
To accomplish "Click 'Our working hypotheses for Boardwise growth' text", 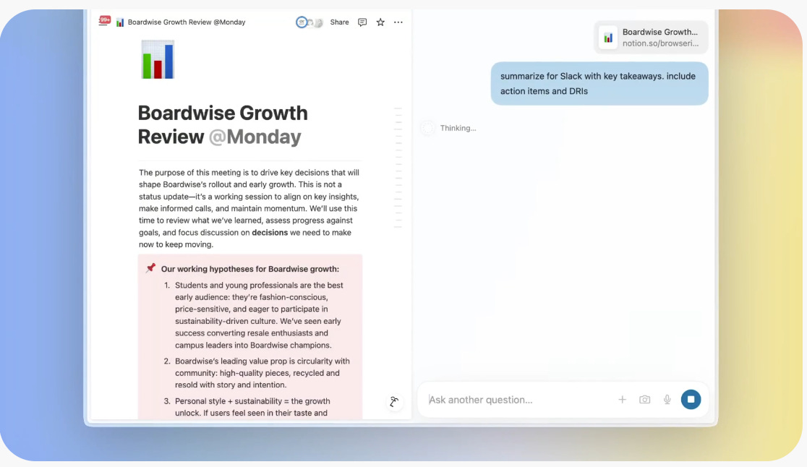I will tap(250, 269).
